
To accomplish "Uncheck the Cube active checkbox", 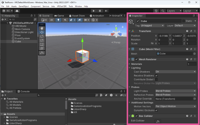I will [x=138, y=21].
